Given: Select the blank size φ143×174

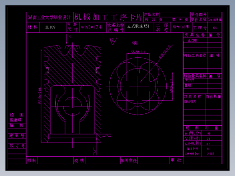Looking at the screenshot, I should click(91, 27).
